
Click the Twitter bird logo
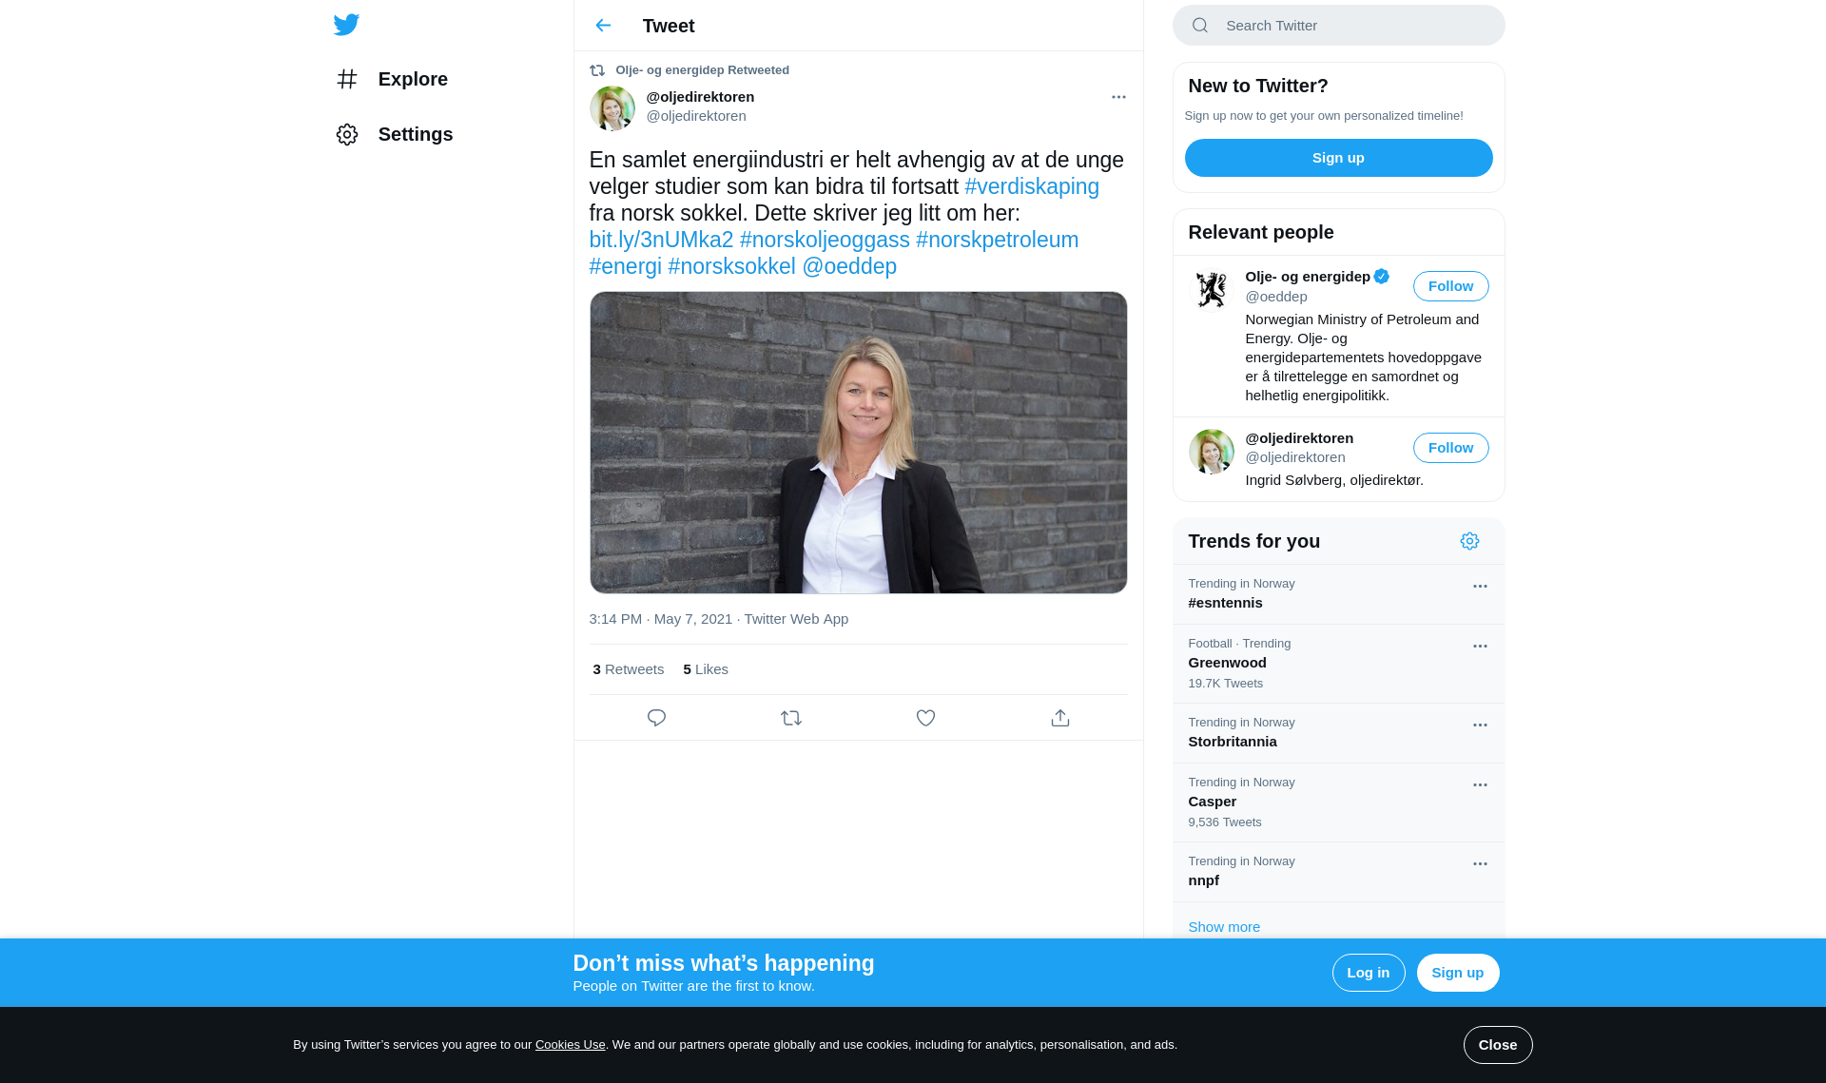tap(346, 25)
